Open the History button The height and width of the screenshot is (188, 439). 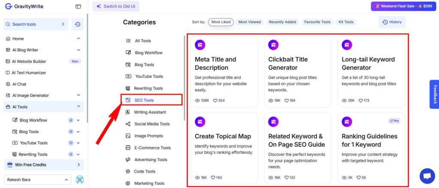392,22
